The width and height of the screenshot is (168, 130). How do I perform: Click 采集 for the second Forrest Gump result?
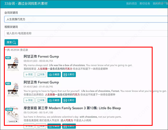pyautogui.click(x=41, y=100)
